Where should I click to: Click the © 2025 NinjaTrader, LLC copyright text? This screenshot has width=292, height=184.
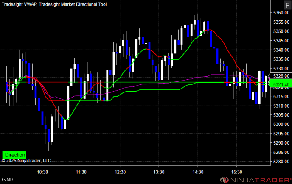tap(26, 161)
